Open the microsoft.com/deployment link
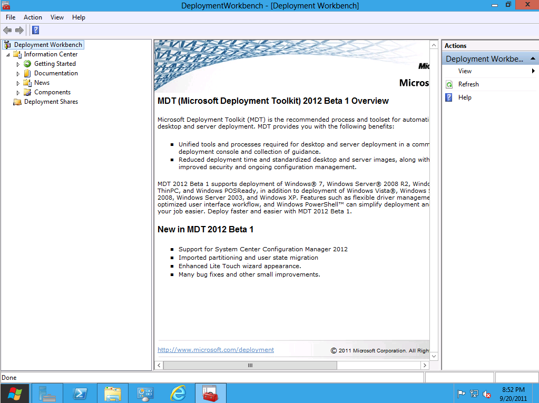Viewport: 539px width, 403px height. [215, 350]
